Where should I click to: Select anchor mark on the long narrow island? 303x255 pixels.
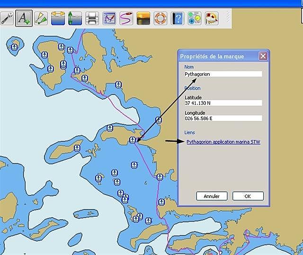click(77, 148)
